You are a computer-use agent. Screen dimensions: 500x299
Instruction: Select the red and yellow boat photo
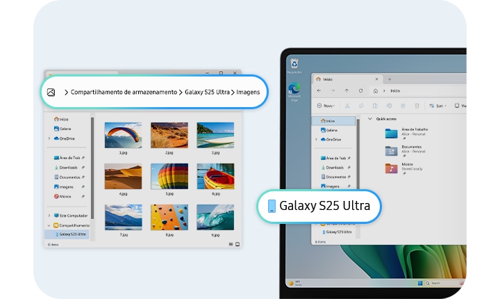pos(215,177)
